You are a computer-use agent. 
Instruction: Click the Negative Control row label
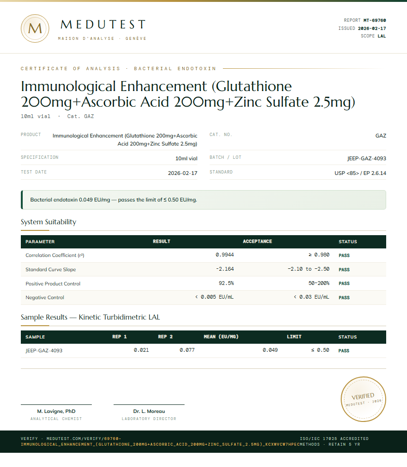(x=45, y=297)
